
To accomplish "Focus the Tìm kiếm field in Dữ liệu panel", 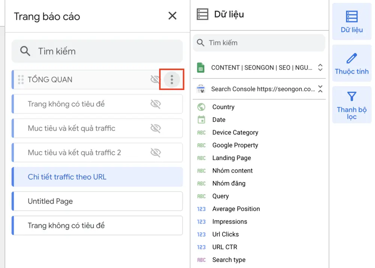I will tap(259, 43).
